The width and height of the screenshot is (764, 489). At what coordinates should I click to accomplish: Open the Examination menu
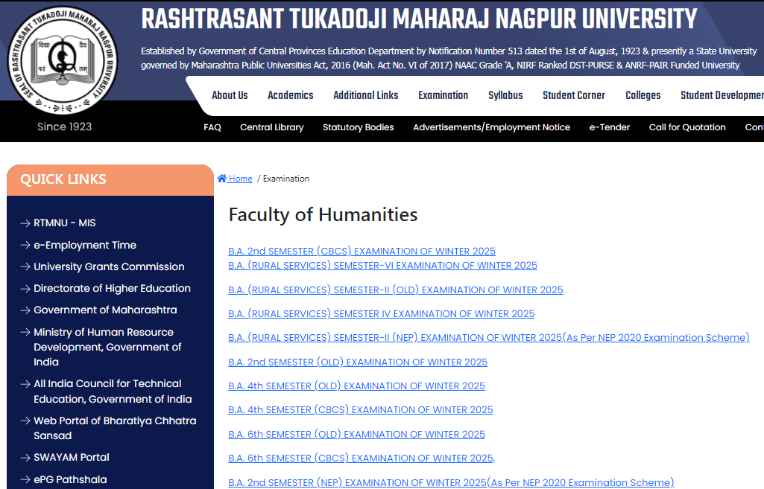pyautogui.click(x=443, y=95)
